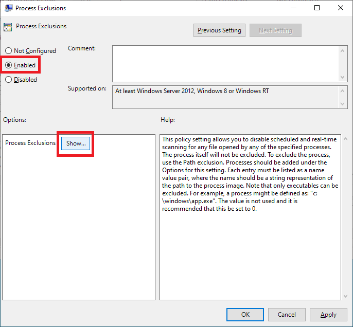The image size is (353, 327).
Task: Click the Supported on scroll up arrow
Action: click(x=343, y=91)
